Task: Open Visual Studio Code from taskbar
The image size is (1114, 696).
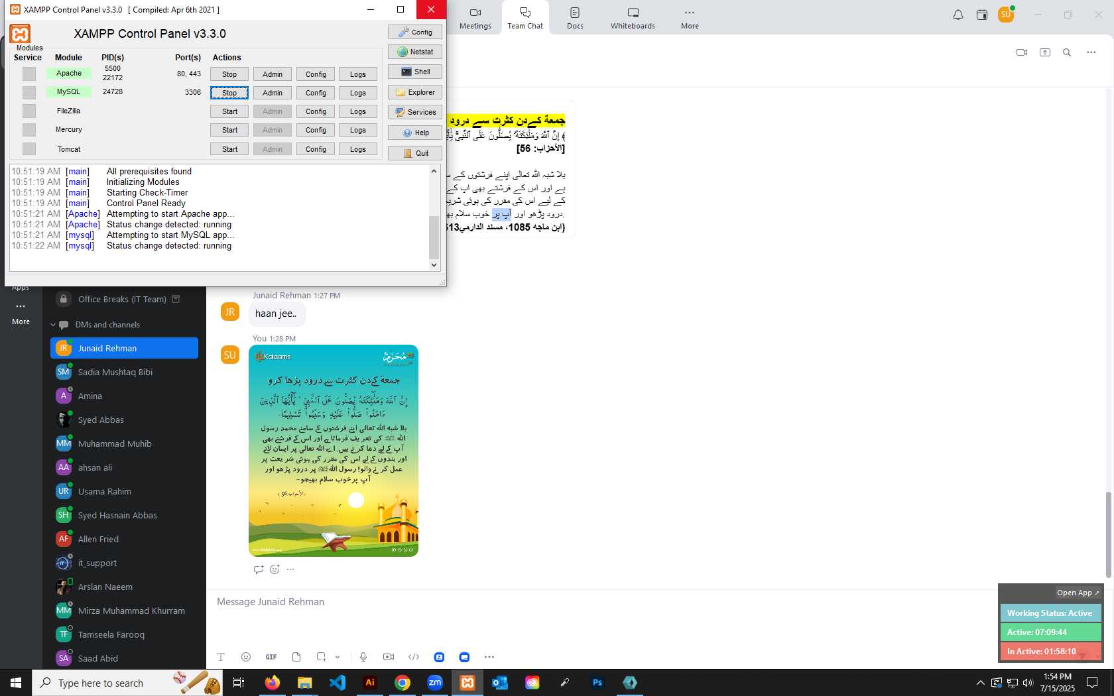Action: [x=338, y=682]
